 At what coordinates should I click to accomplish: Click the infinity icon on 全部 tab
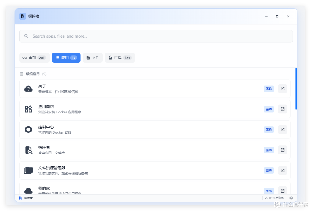click(x=25, y=58)
